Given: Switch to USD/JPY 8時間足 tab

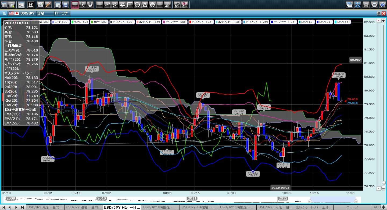Looking at the screenshot, I should click(160, 207).
